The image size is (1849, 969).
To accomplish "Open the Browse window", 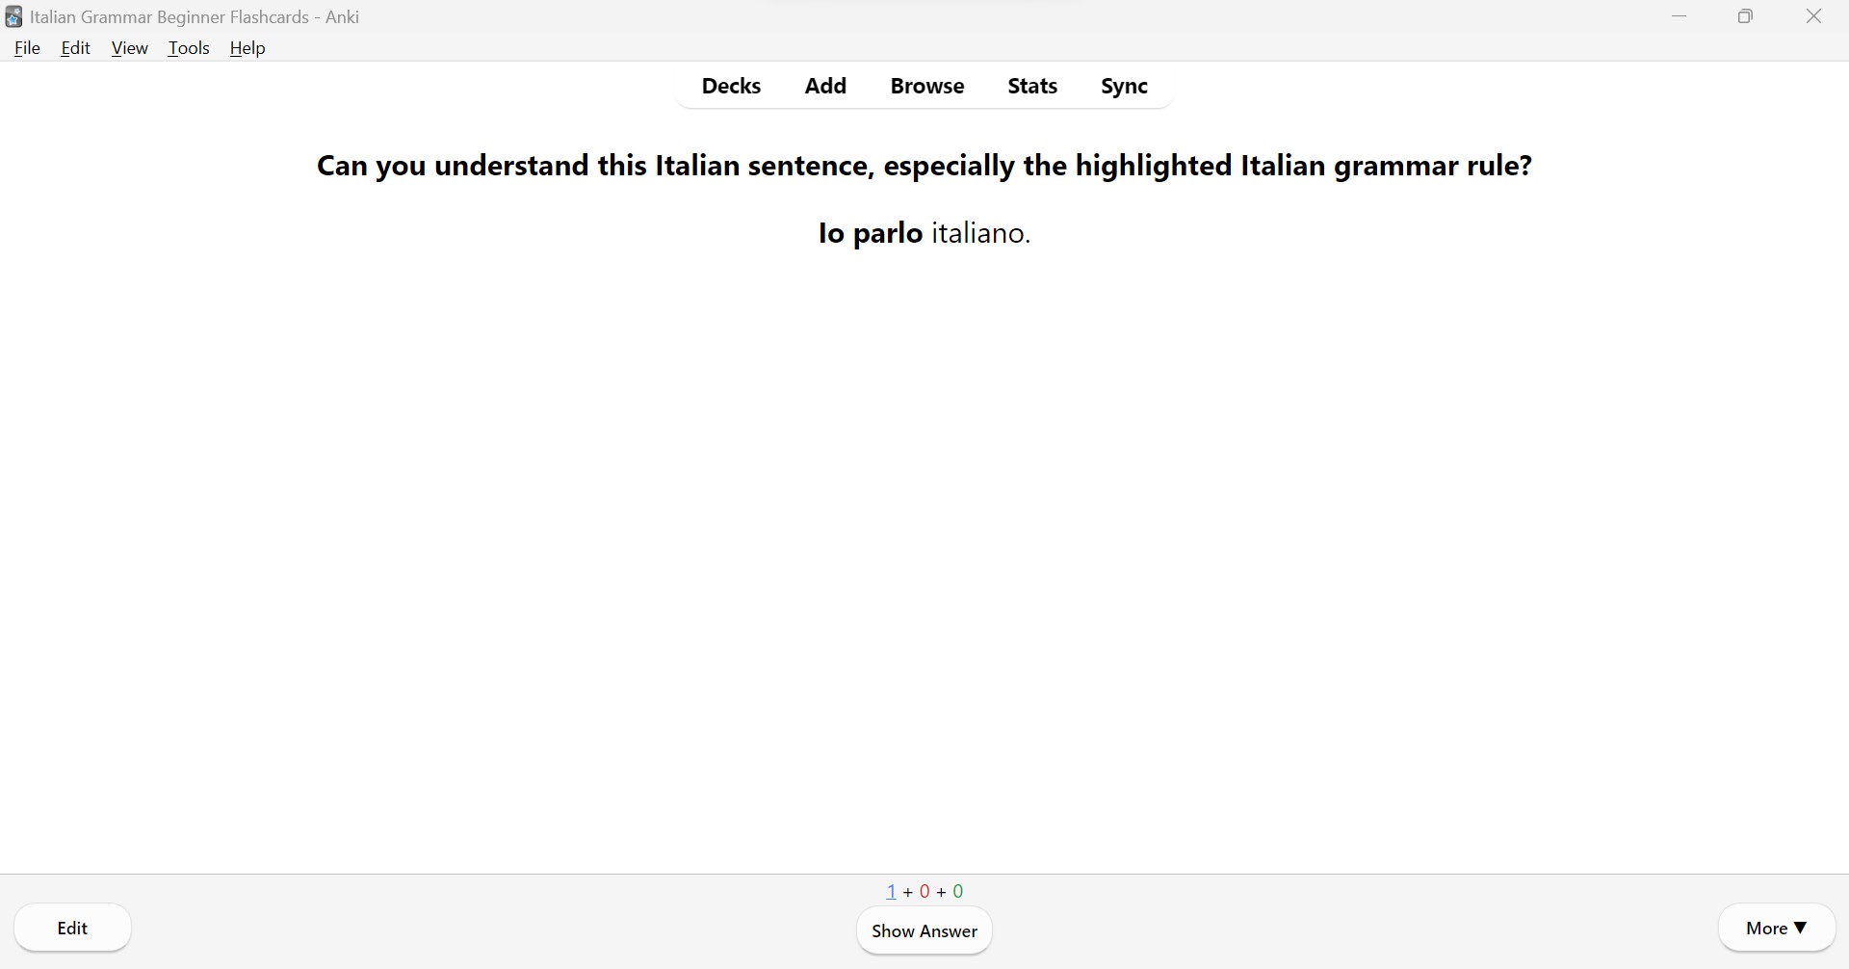I will [x=927, y=86].
